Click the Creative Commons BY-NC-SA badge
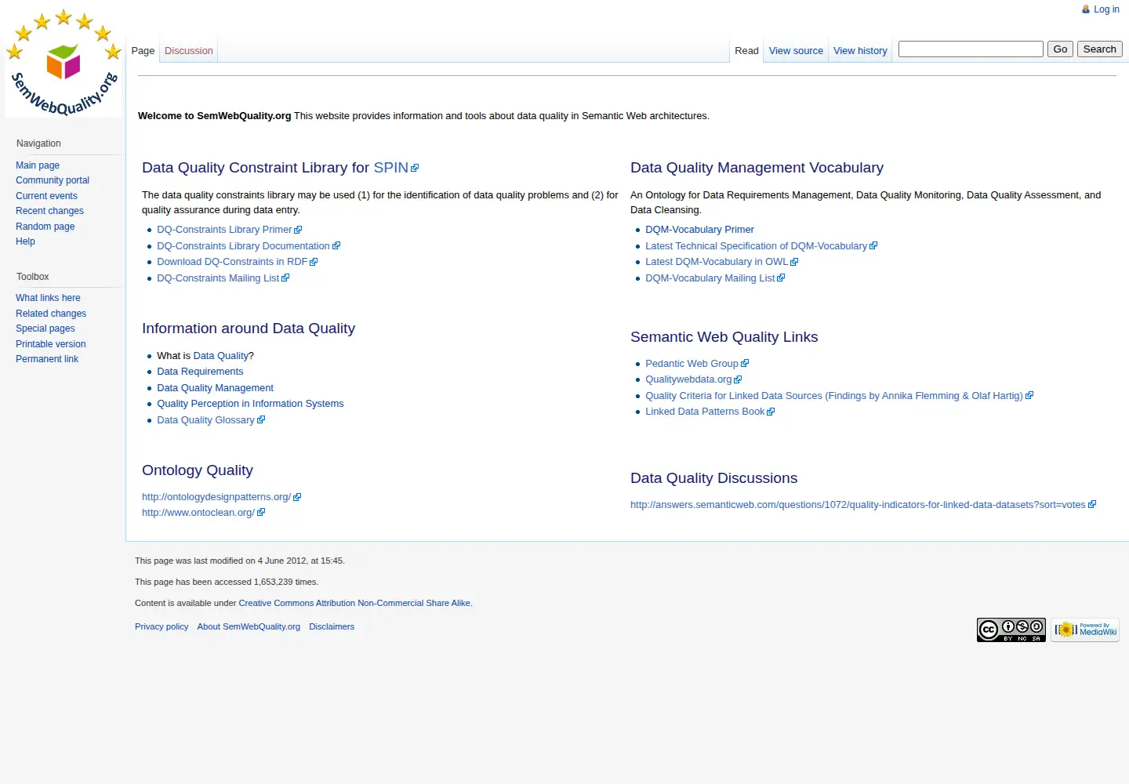Viewport: 1129px width, 784px height. point(1011,630)
